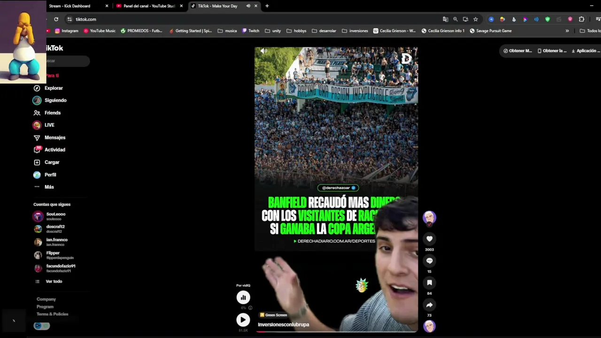This screenshot has height=338, width=601.
Task: Click vidIQ play button
Action: [243, 320]
